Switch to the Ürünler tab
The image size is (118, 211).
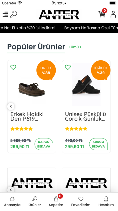pos(35,202)
